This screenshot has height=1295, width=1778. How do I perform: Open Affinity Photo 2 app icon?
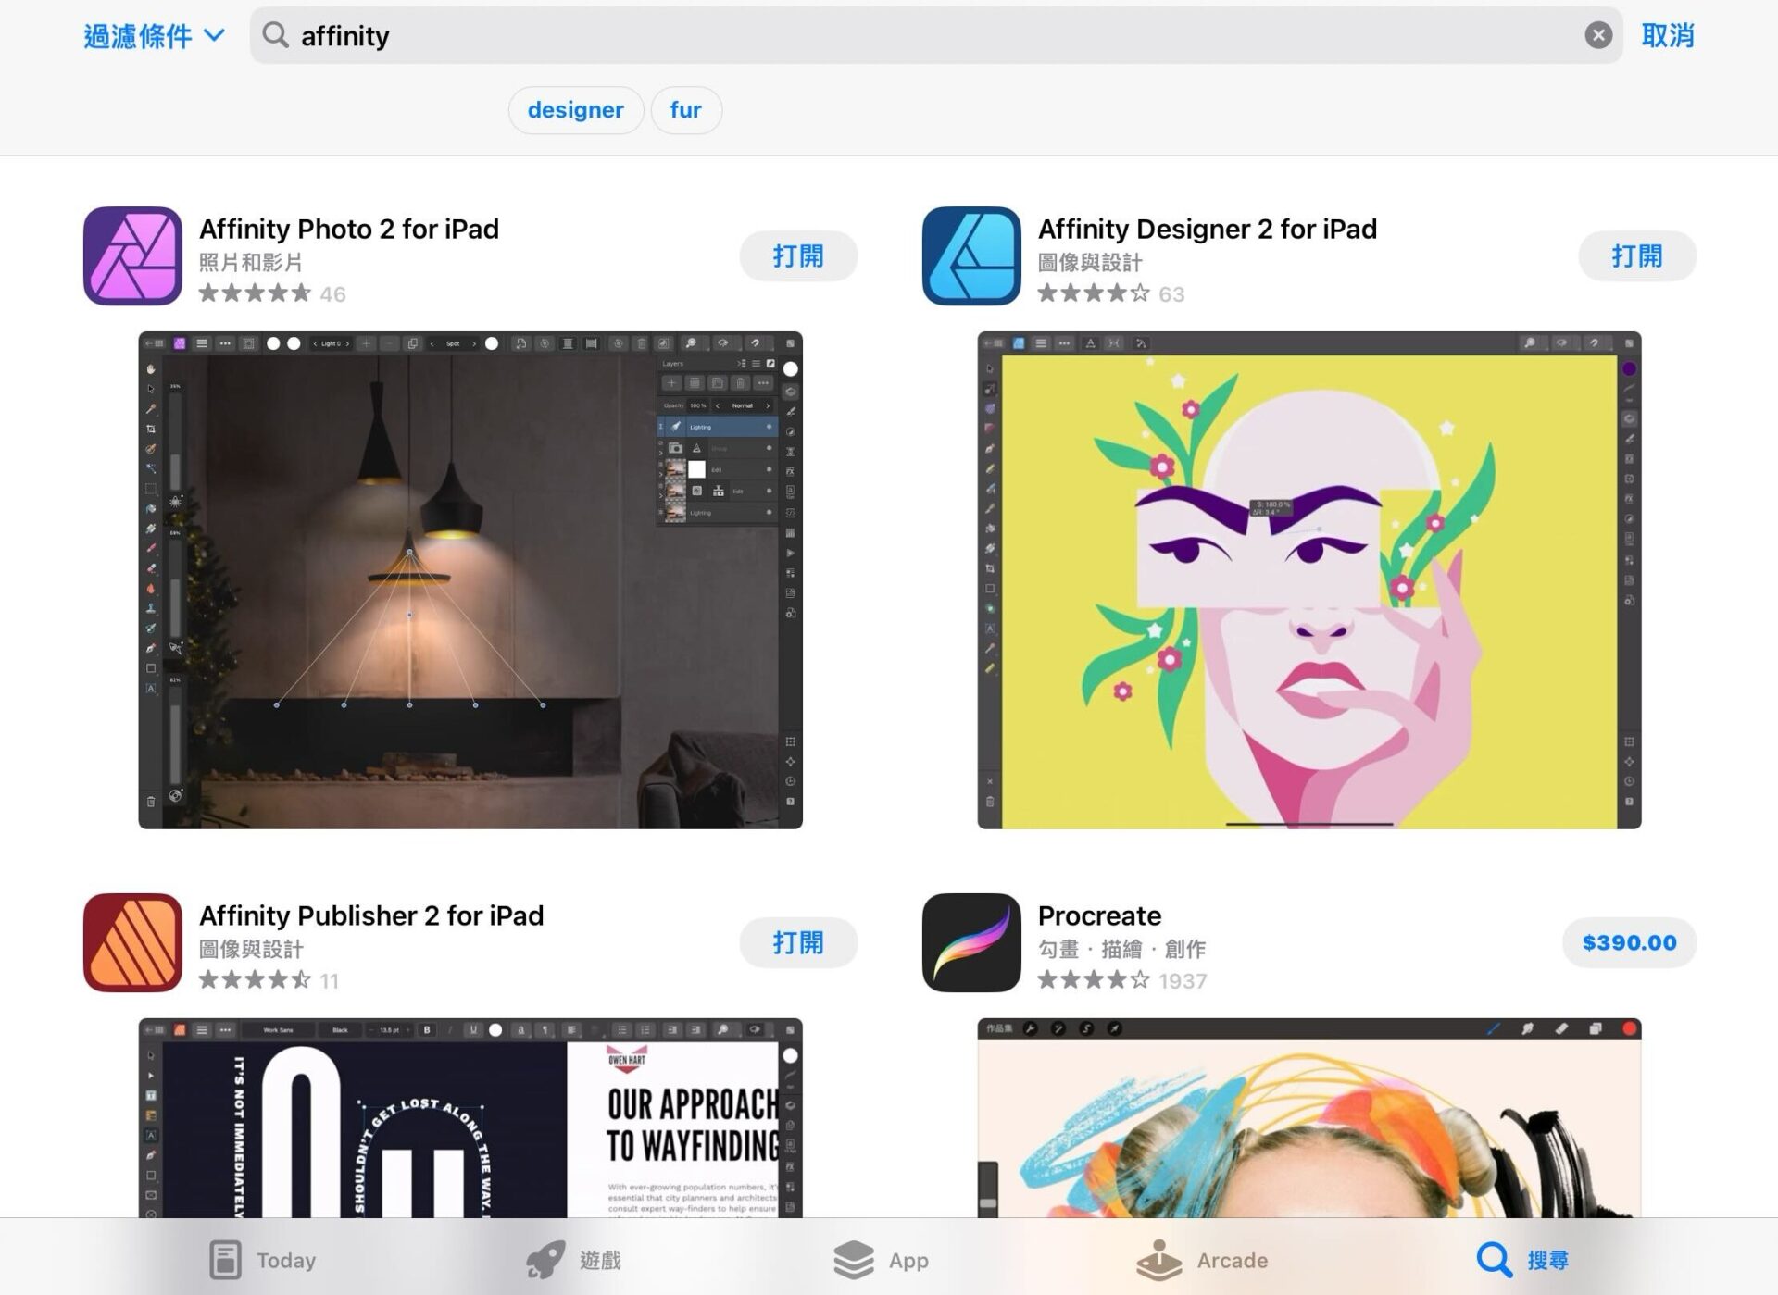click(132, 255)
